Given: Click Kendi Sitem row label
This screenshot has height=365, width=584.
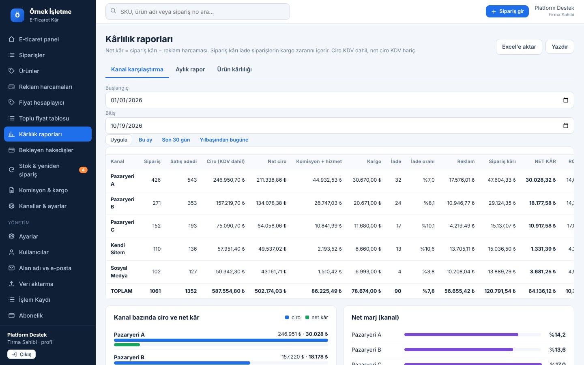Looking at the screenshot, I should click(x=118, y=249).
